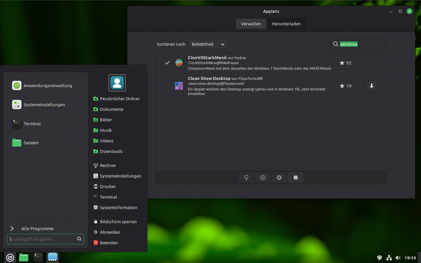421x263 pixels.
Task: Click the highlighted screenshot icon in the bottom bar
Action: click(295, 177)
